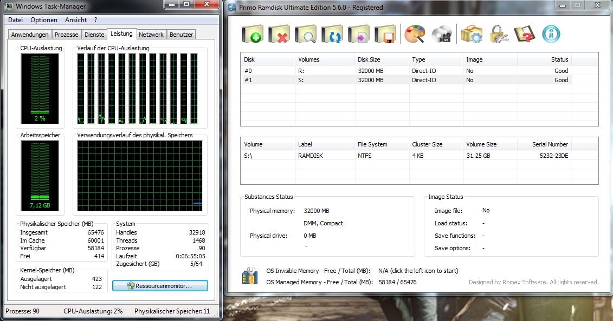Screen dimensions: 613x321
Task: Select the Leistung tab
Action: 121,34
